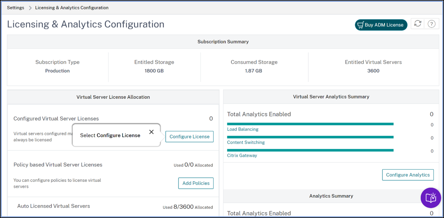
Task: Select the Used 0/0 Allocated text
Action: pos(193,165)
